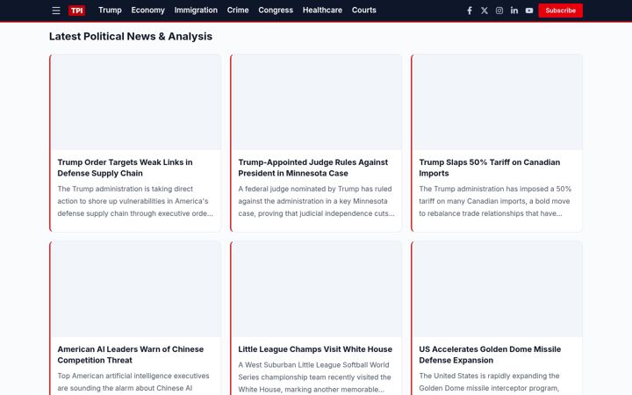The width and height of the screenshot is (632, 395).
Task: Click the Canadian tariff article image
Action: coord(498,103)
